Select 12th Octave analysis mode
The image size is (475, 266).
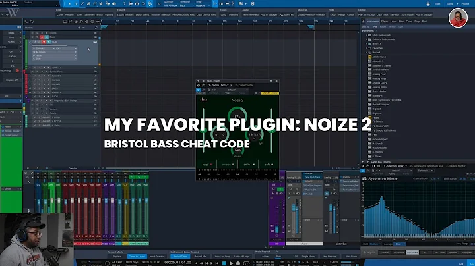point(412,252)
